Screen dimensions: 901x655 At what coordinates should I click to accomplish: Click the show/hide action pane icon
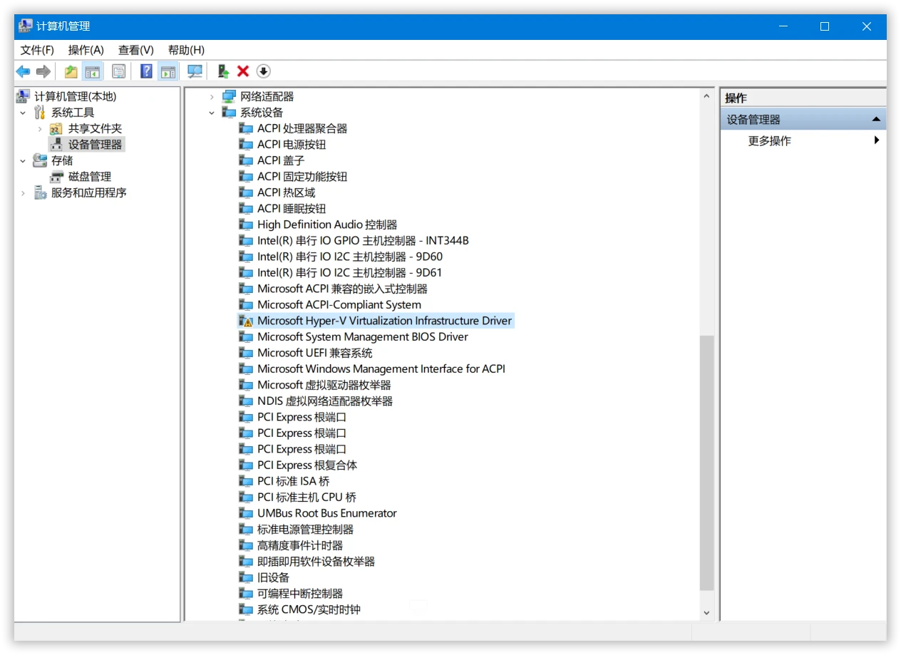[168, 71]
